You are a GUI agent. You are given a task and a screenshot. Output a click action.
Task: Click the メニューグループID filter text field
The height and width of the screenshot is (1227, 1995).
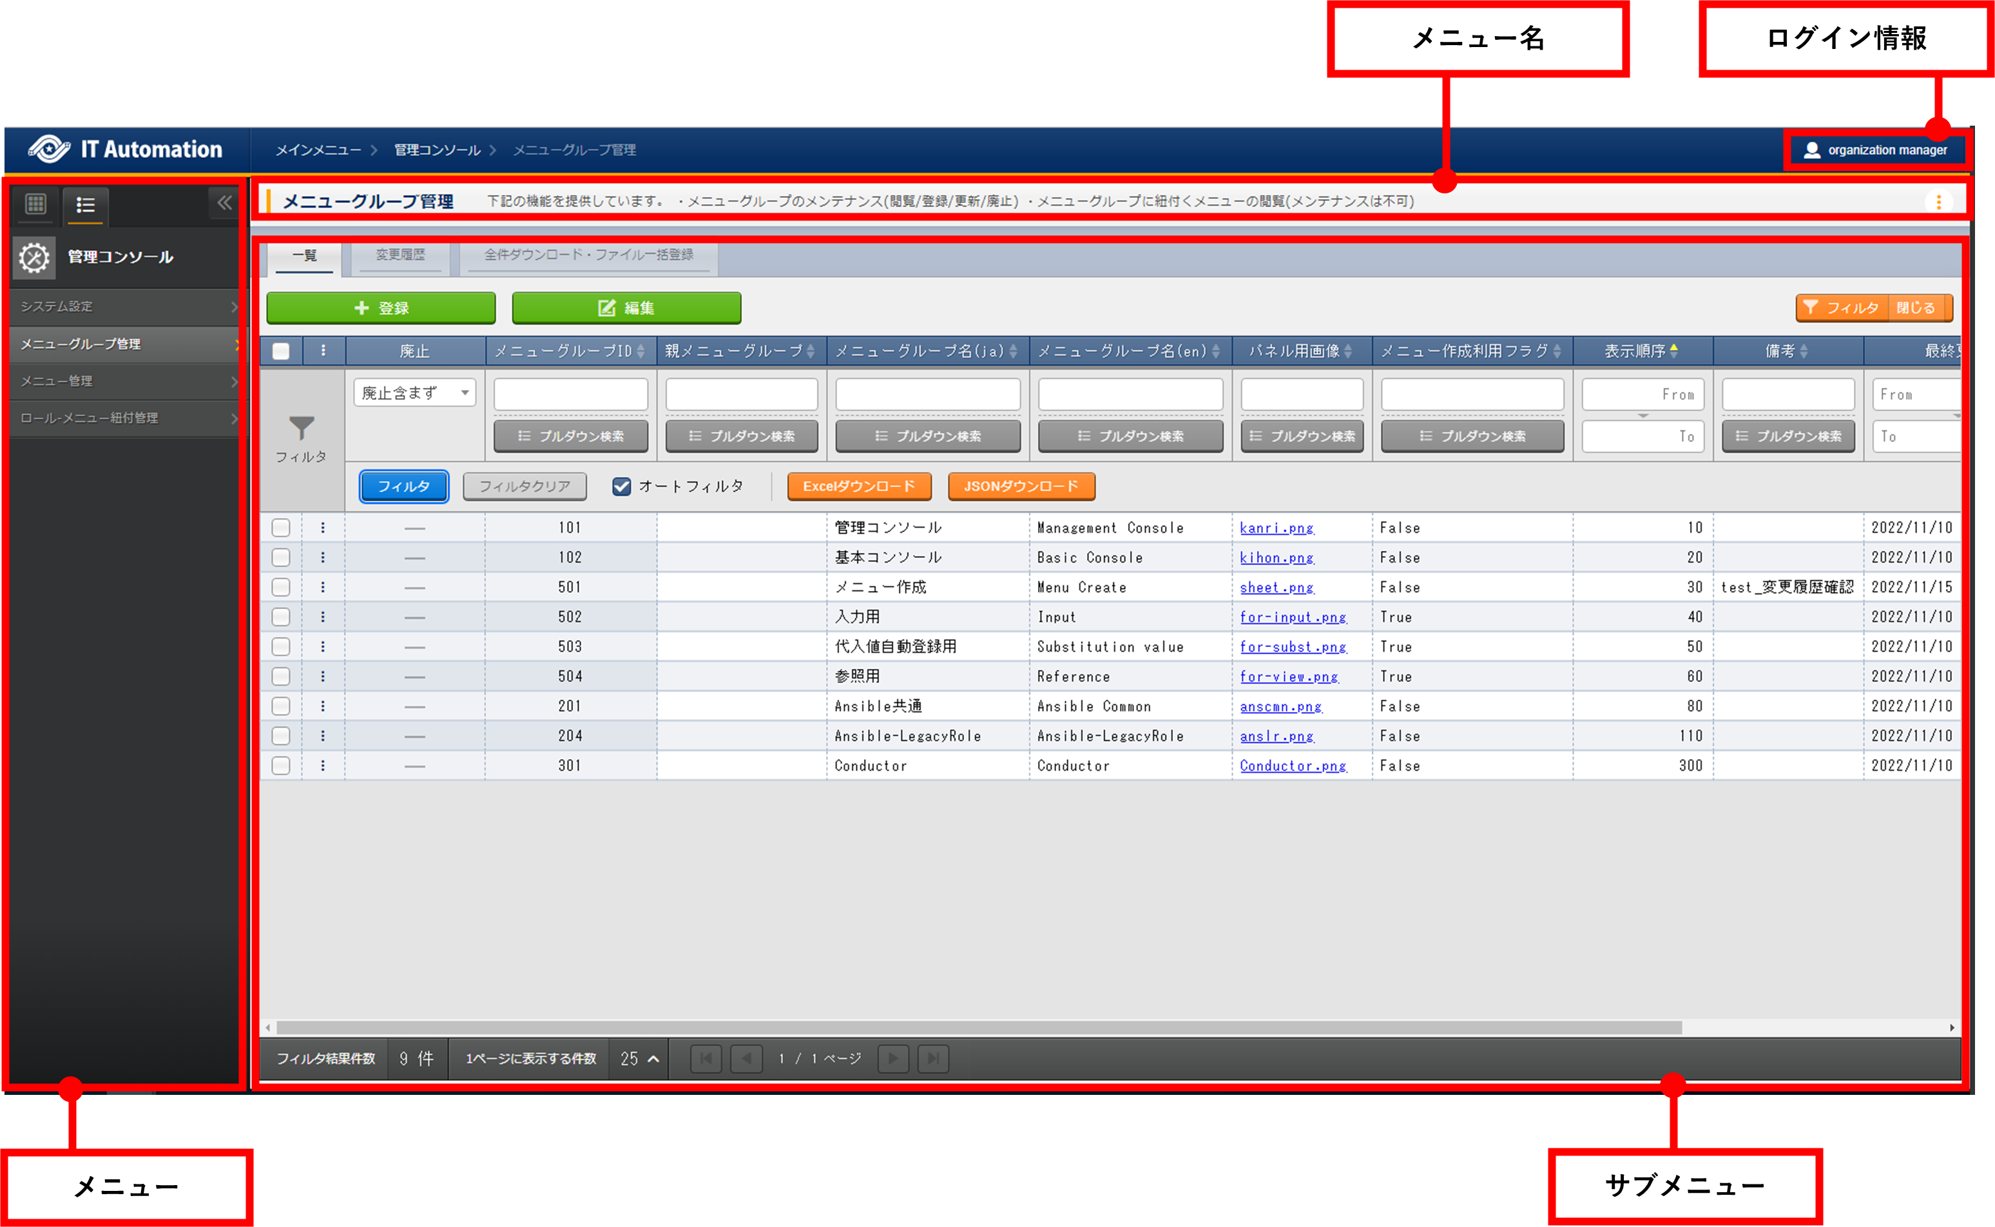coord(570,394)
